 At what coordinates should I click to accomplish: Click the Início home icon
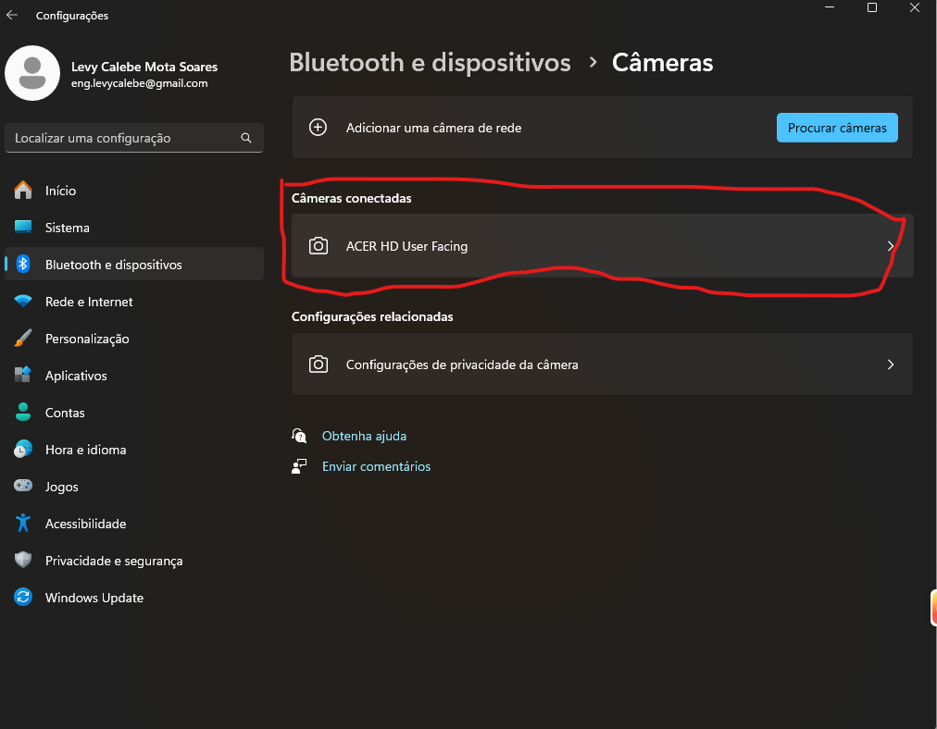point(23,191)
